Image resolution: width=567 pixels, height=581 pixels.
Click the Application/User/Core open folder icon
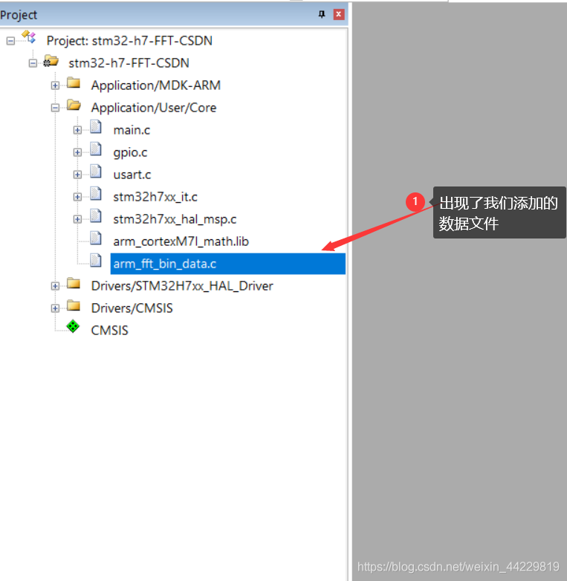coord(74,105)
